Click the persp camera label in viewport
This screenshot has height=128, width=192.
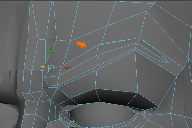coord(74,127)
